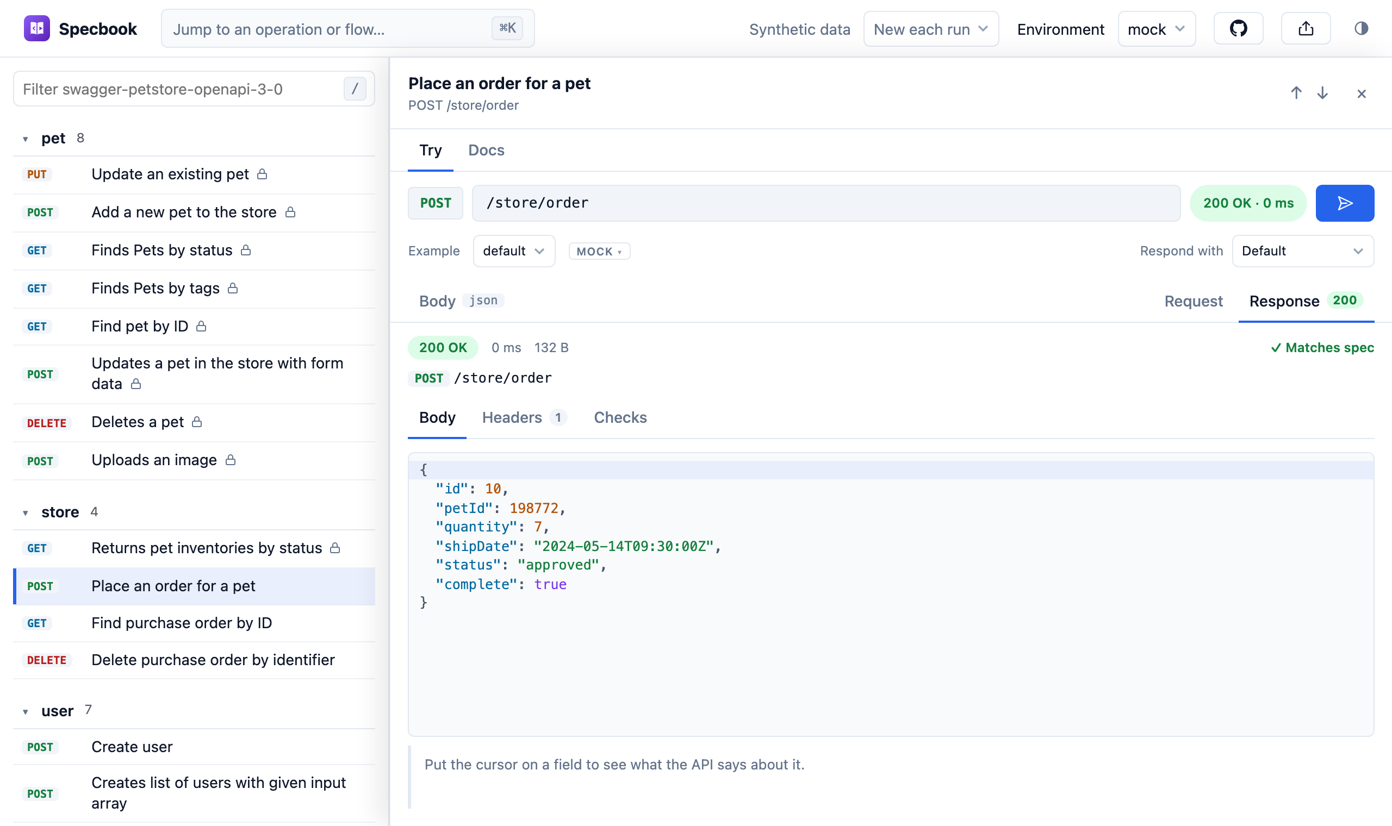1392x826 pixels.
Task: Open the Synthetic data 'New each run' dropdown
Action: 930,29
